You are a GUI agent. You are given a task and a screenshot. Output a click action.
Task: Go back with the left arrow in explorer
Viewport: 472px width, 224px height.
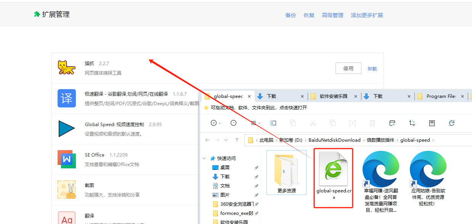[208, 140]
